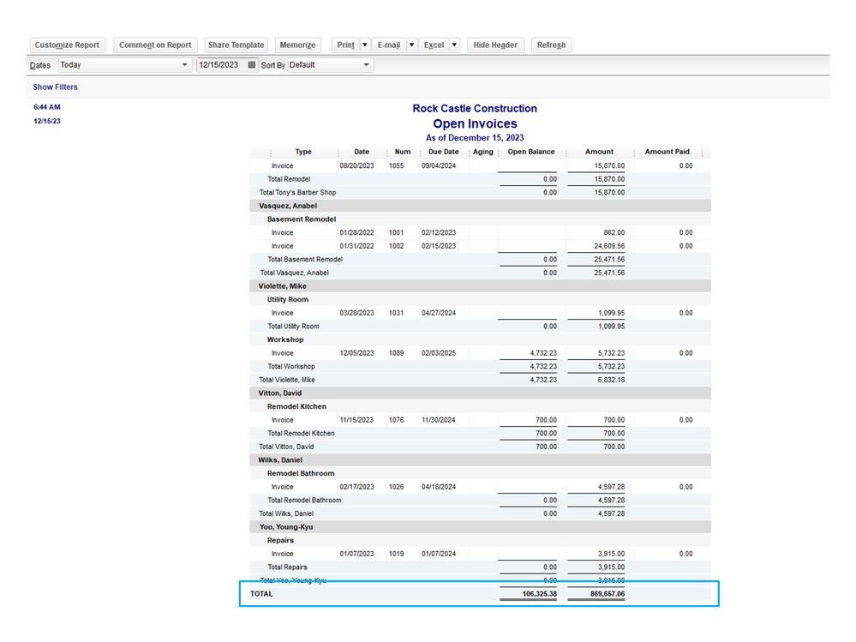Select the TOTAL open balance 106,325.38
856x642 pixels.
(x=539, y=594)
